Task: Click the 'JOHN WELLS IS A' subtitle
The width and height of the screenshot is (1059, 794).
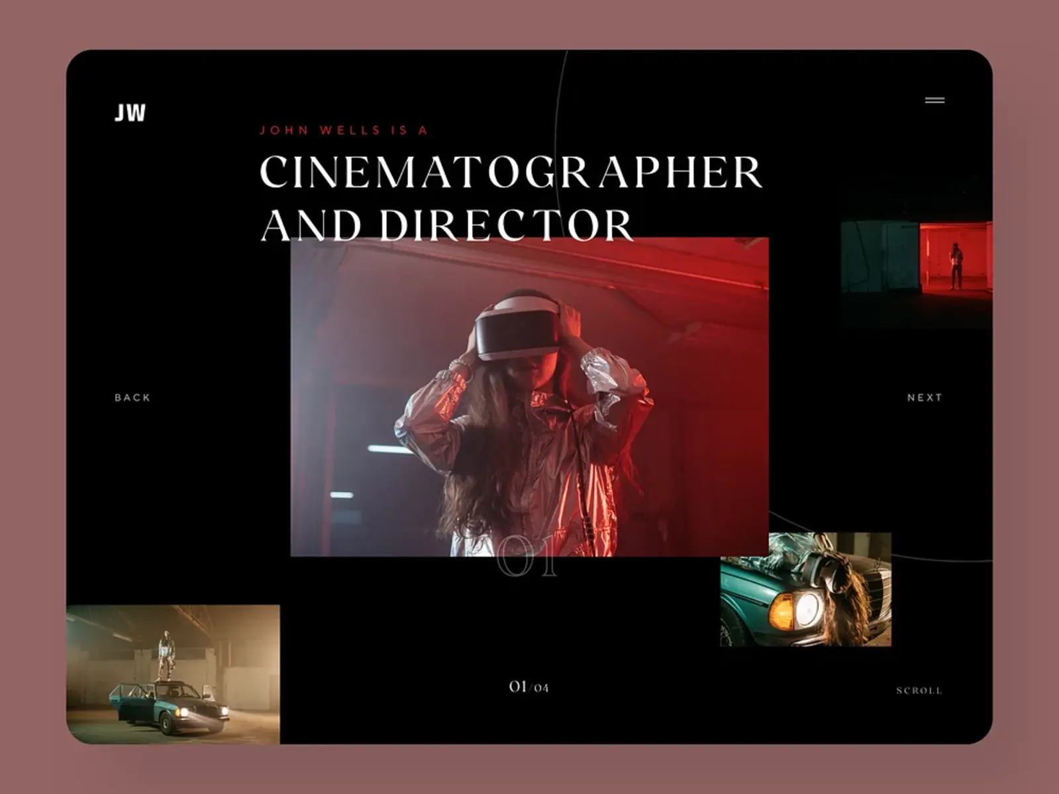Action: point(344,130)
